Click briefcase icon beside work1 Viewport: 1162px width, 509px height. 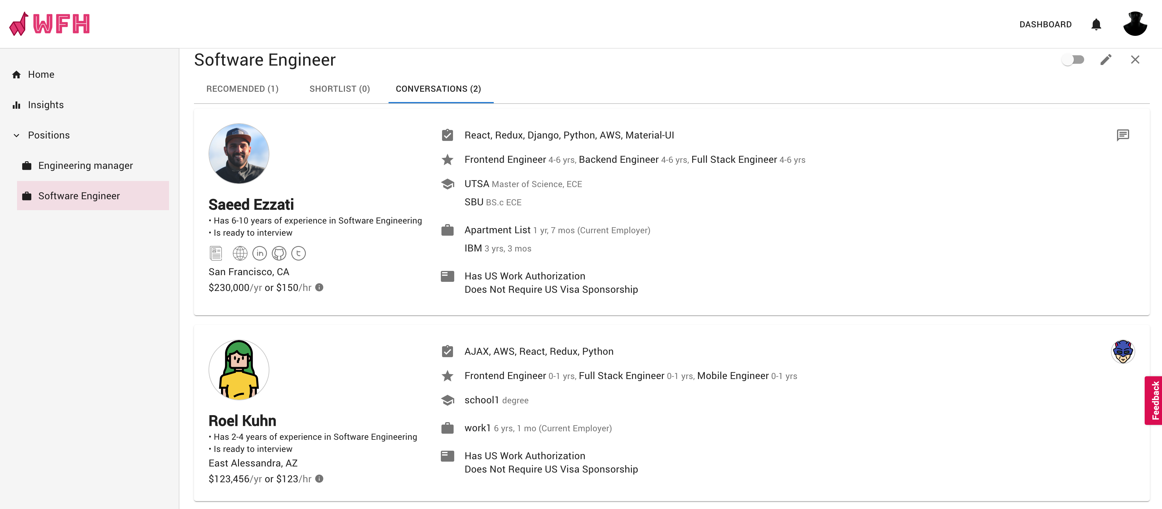447,428
